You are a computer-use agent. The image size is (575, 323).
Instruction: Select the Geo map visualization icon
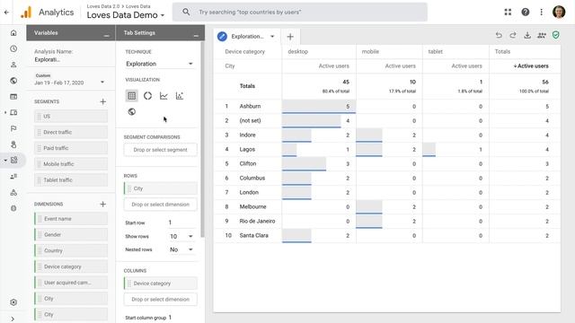coord(132,111)
